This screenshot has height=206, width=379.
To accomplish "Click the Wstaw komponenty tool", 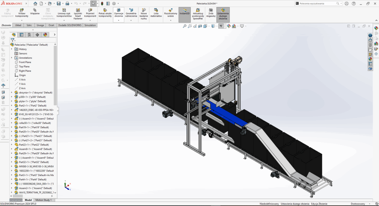I will [x=22, y=13].
